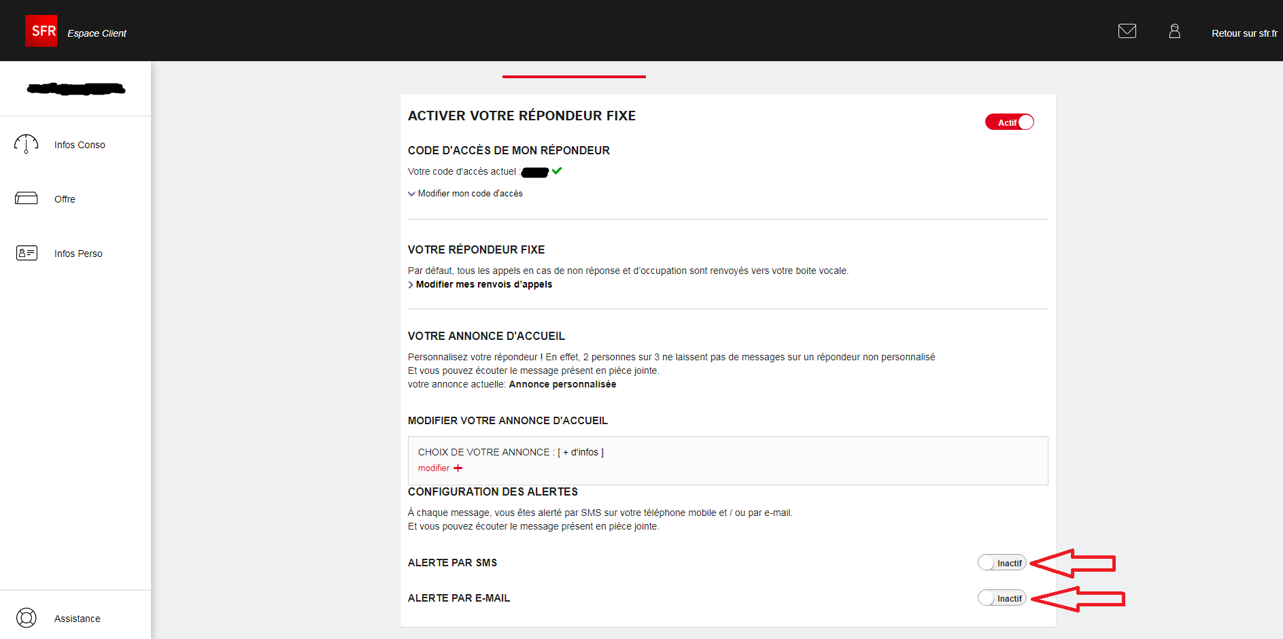
Task: Expand the [+ d'infos] annonce details
Action: point(581,453)
